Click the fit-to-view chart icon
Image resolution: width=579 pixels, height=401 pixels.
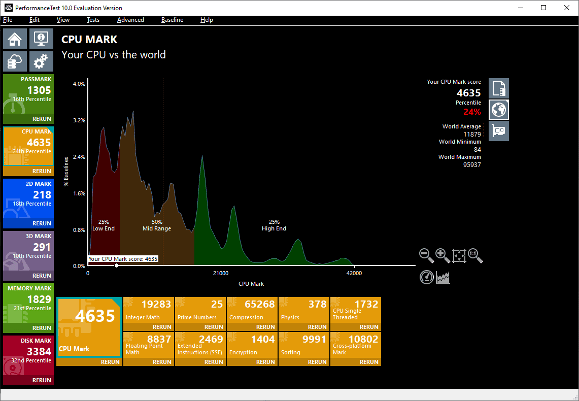(459, 255)
